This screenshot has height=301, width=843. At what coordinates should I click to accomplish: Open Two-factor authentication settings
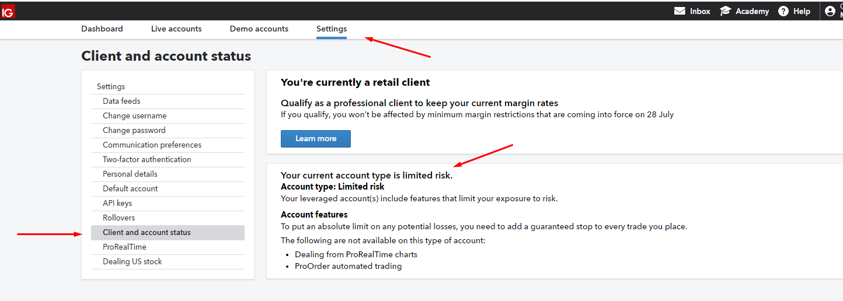[147, 160]
